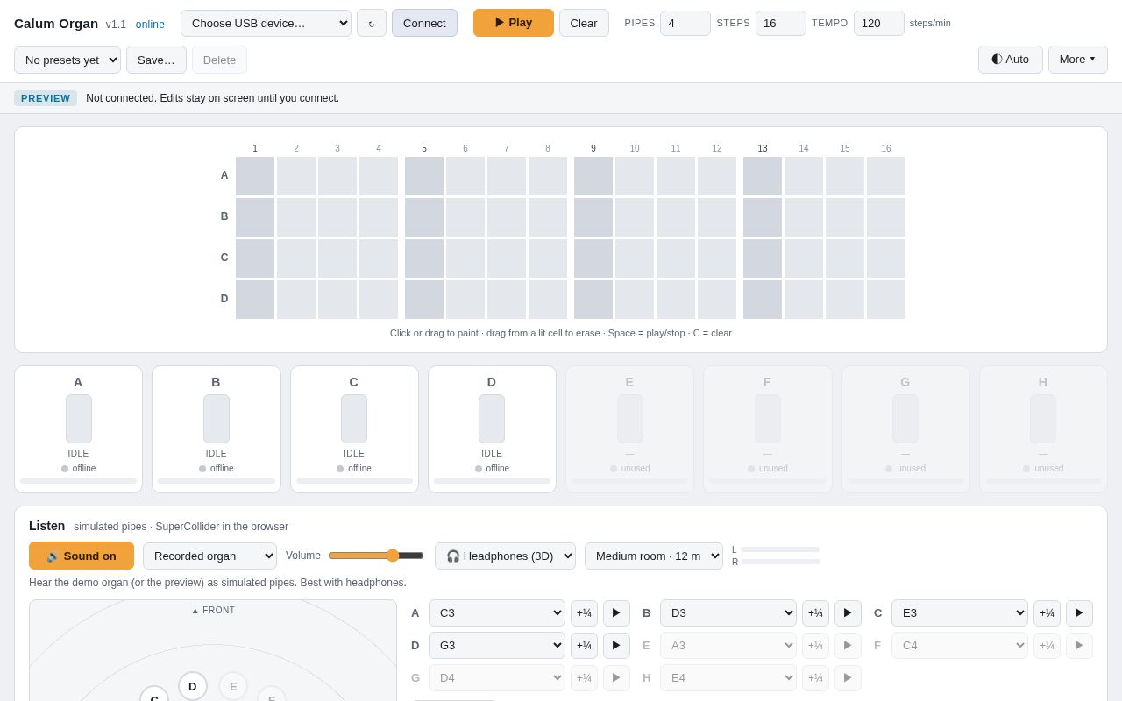Click the Tempo value field

pyautogui.click(x=879, y=23)
